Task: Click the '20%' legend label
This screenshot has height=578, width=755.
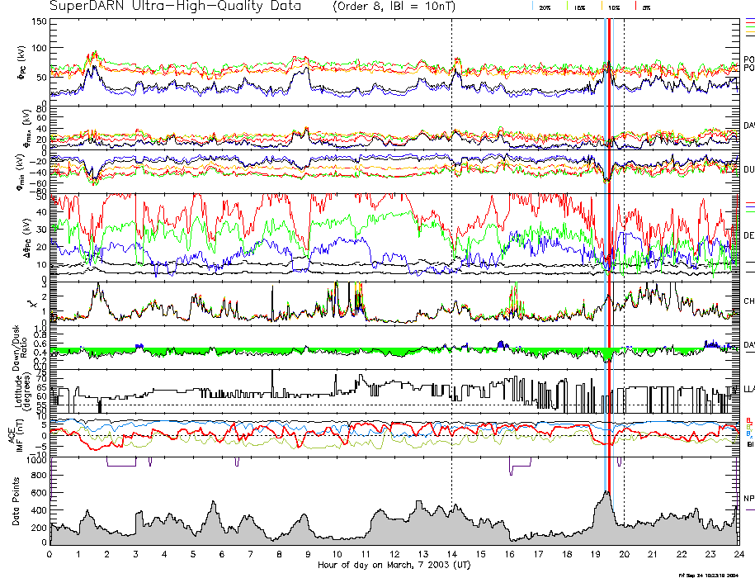Action: point(545,7)
